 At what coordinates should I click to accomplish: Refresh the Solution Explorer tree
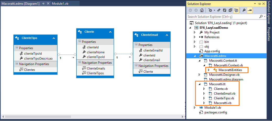coord(225,10)
